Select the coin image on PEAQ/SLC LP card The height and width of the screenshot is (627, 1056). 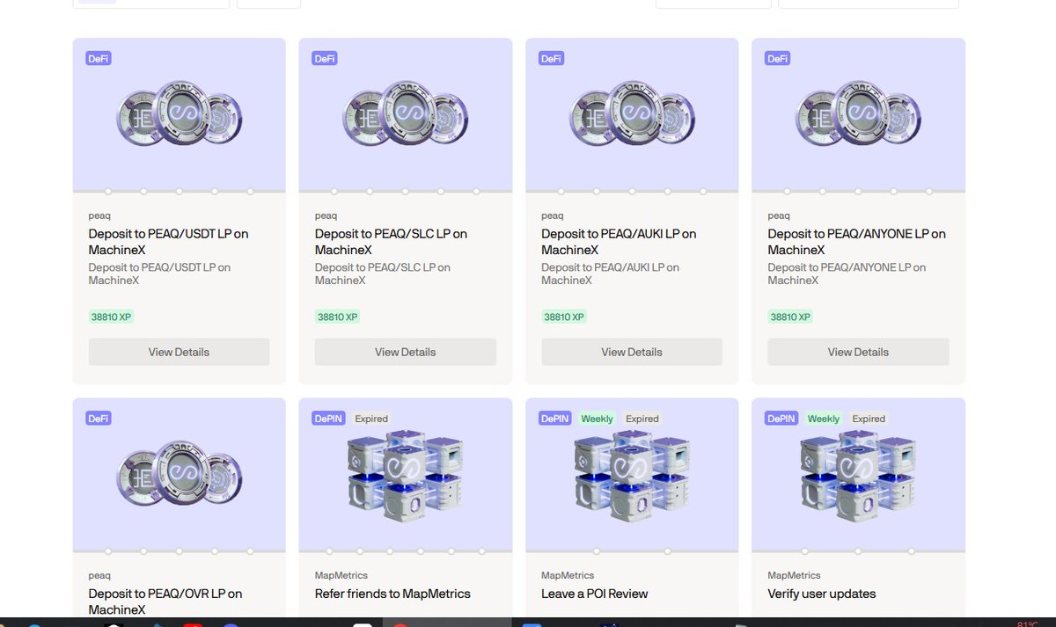[x=406, y=115]
